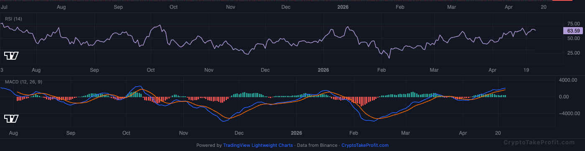
Task: Click the Oct label on the RSI time axis
Action: click(151, 70)
